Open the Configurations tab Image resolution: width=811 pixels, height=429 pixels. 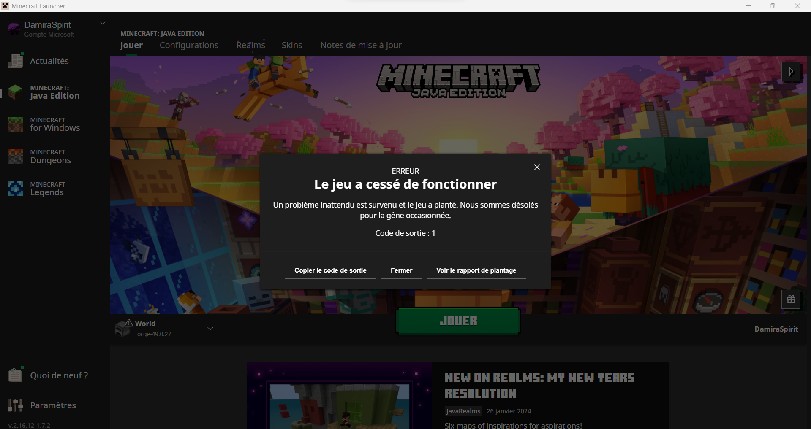point(189,45)
